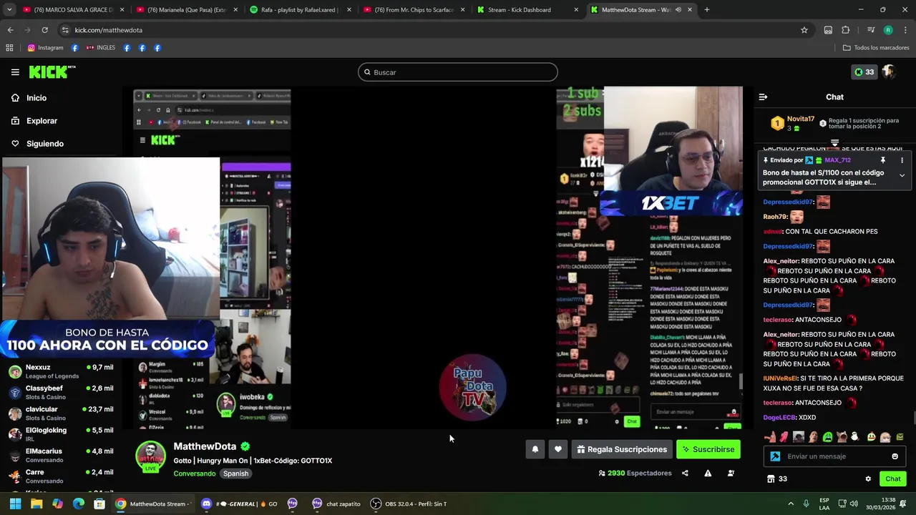Follow the channel with the heart button

tap(557, 449)
